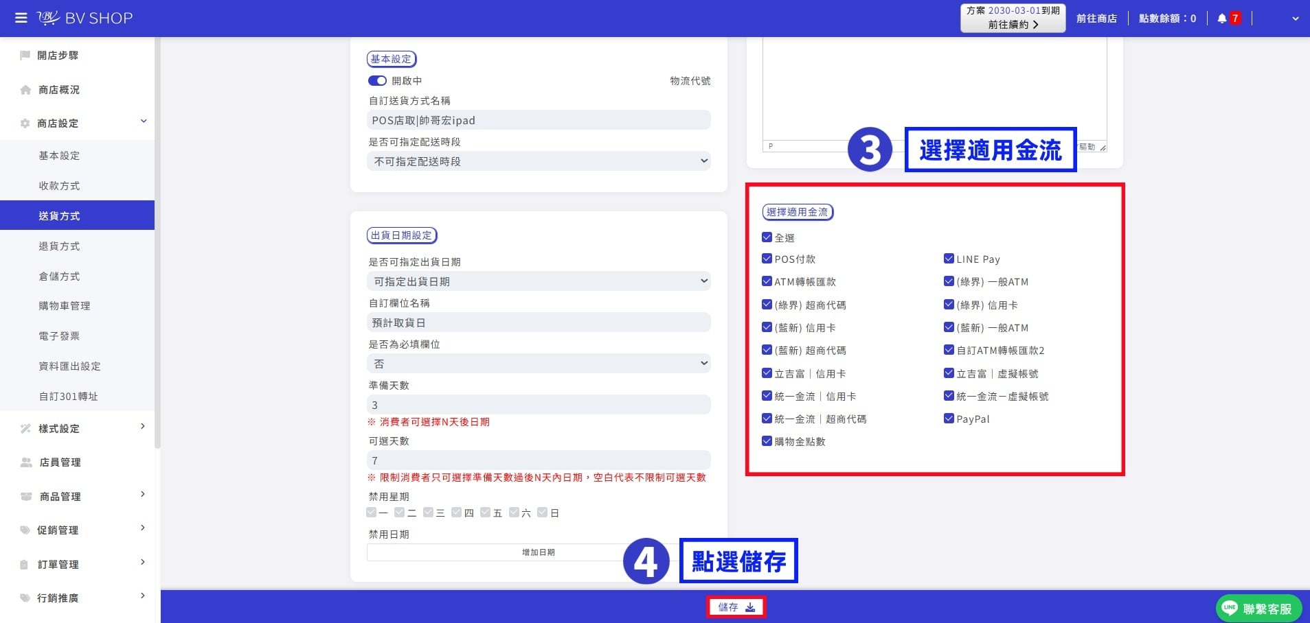
Task: Collapse the 商店設定 sidebar section chevron
Action: [x=144, y=121]
